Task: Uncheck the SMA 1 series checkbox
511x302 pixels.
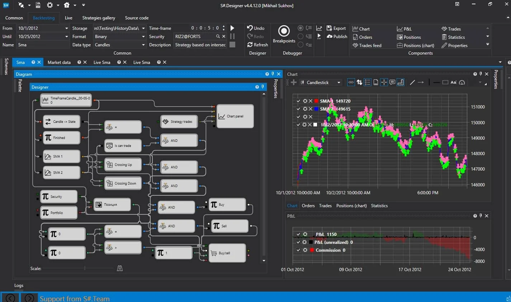Action: click(x=298, y=101)
